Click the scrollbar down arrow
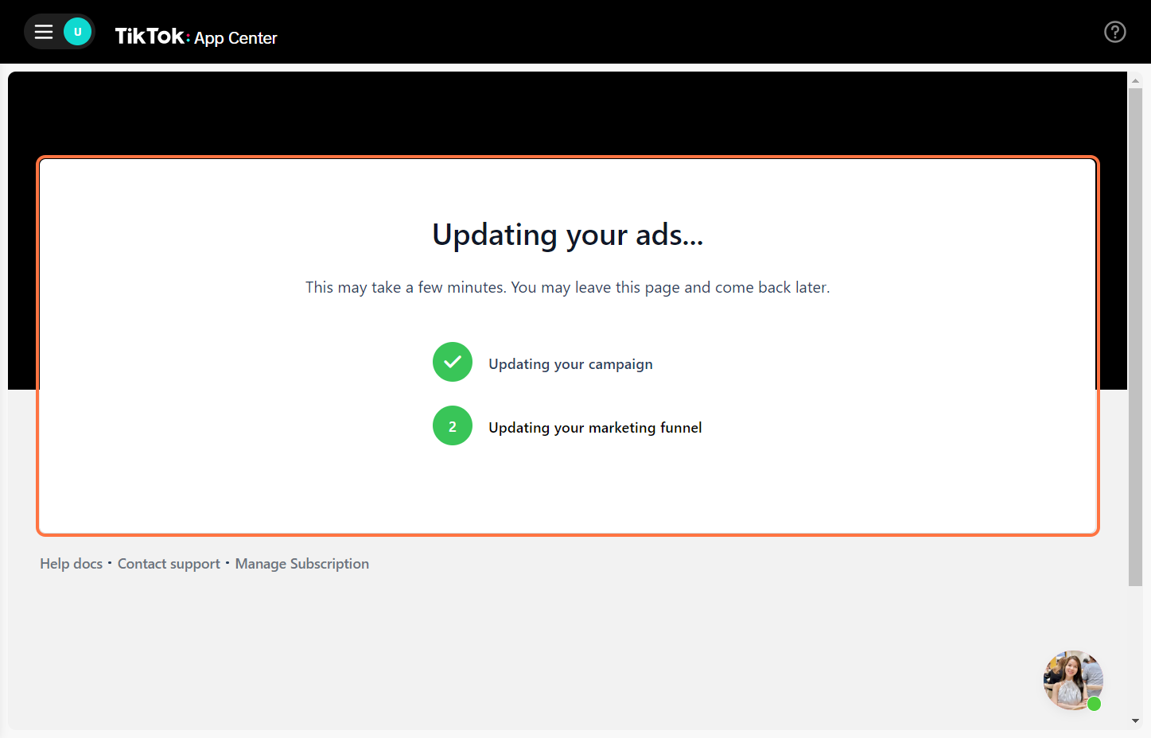The width and height of the screenshot is (1151, 738). coord(1135,721)
